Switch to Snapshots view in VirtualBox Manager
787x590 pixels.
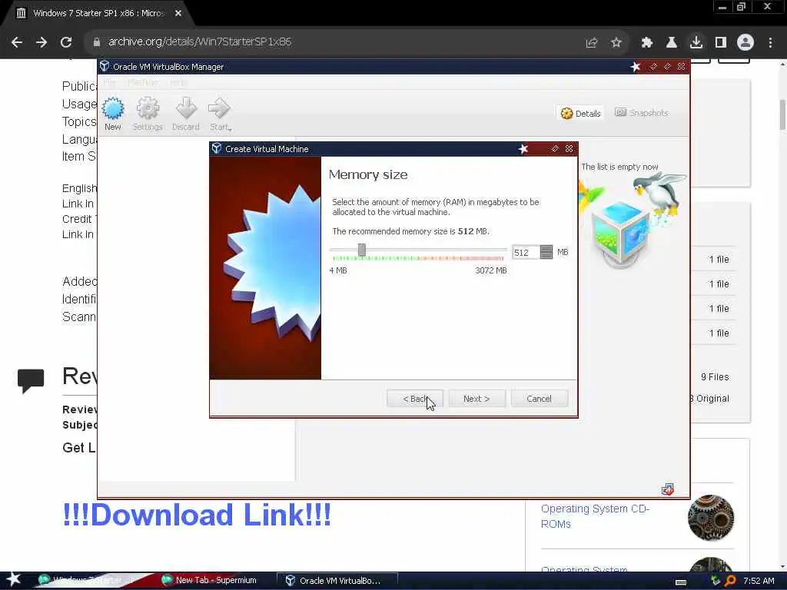tap(642, 113)
